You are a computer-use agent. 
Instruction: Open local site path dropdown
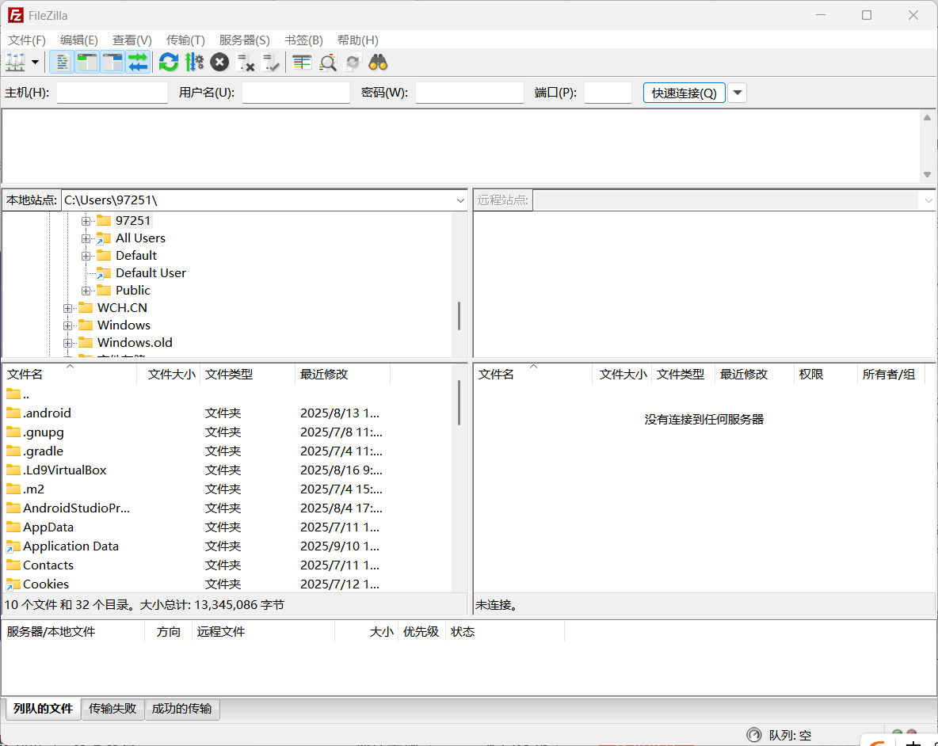(x=460, y=200)
